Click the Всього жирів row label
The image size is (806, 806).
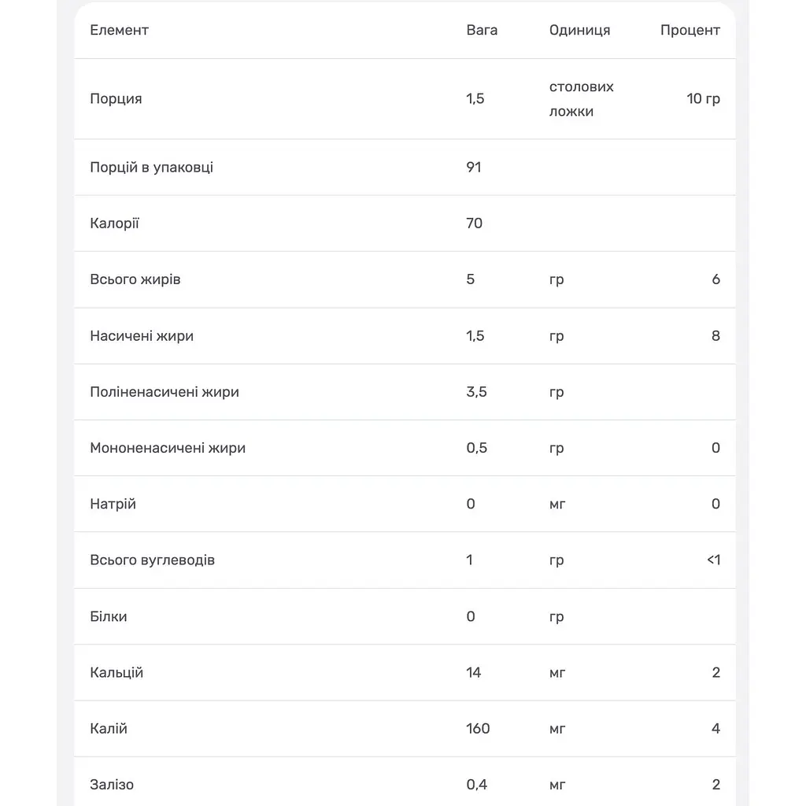[135, 279]
